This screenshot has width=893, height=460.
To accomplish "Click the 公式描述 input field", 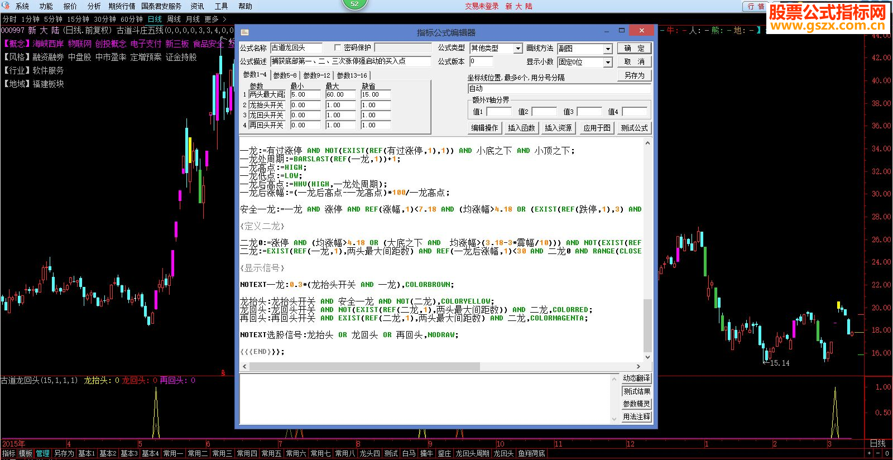I will [x=351, y=61].
